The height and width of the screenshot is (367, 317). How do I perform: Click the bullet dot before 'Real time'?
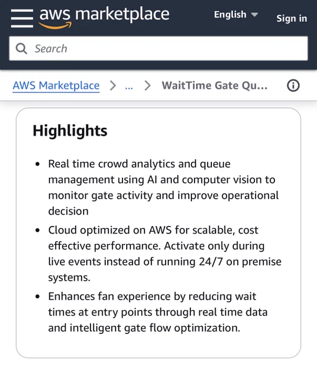(37, 164)
